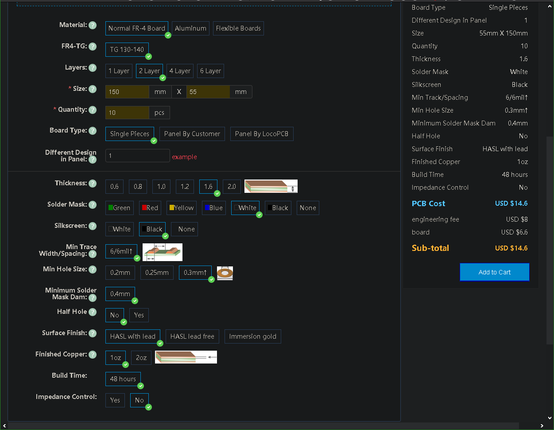Click the vertical scrollbar on the right
The image size is (554, 430).
[550, 239]
